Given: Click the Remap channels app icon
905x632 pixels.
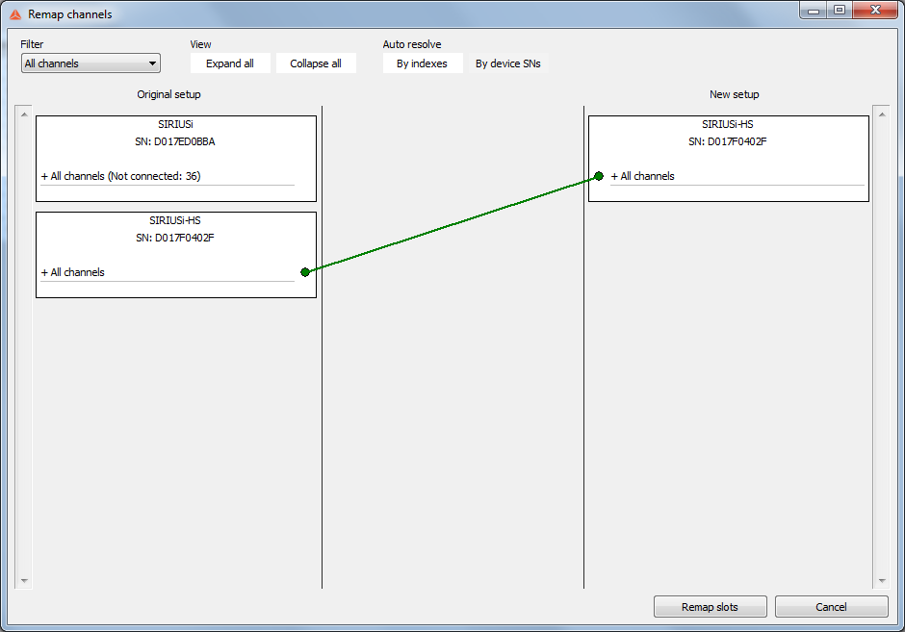Looking at the screenshot, I should pos(15,14).
